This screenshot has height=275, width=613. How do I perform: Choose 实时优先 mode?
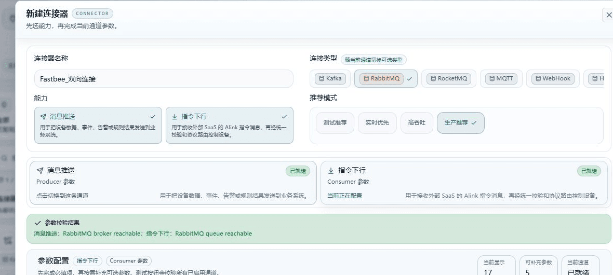[377, 122]
